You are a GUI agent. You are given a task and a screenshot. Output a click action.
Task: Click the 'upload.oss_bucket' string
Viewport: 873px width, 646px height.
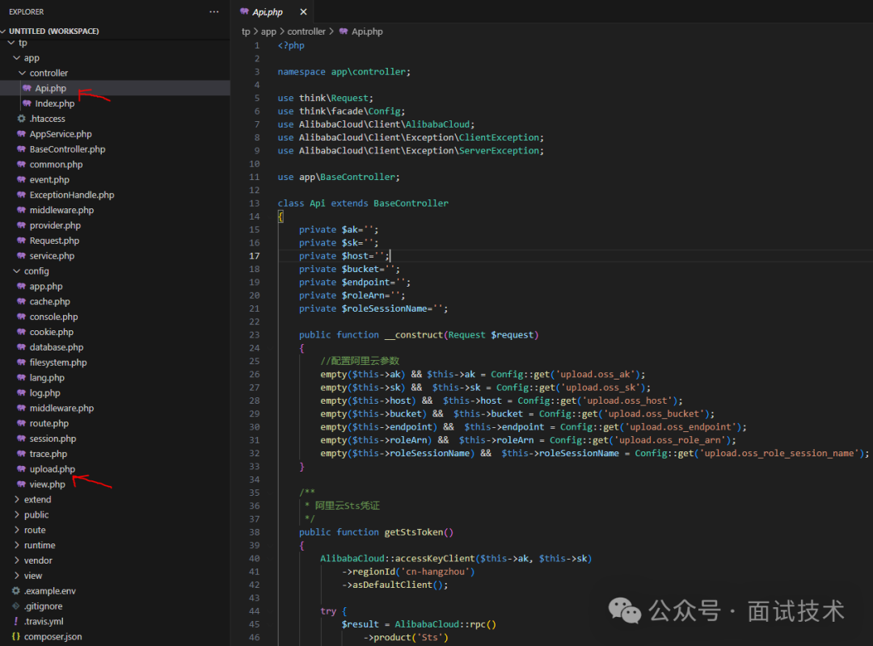(653, 413)
